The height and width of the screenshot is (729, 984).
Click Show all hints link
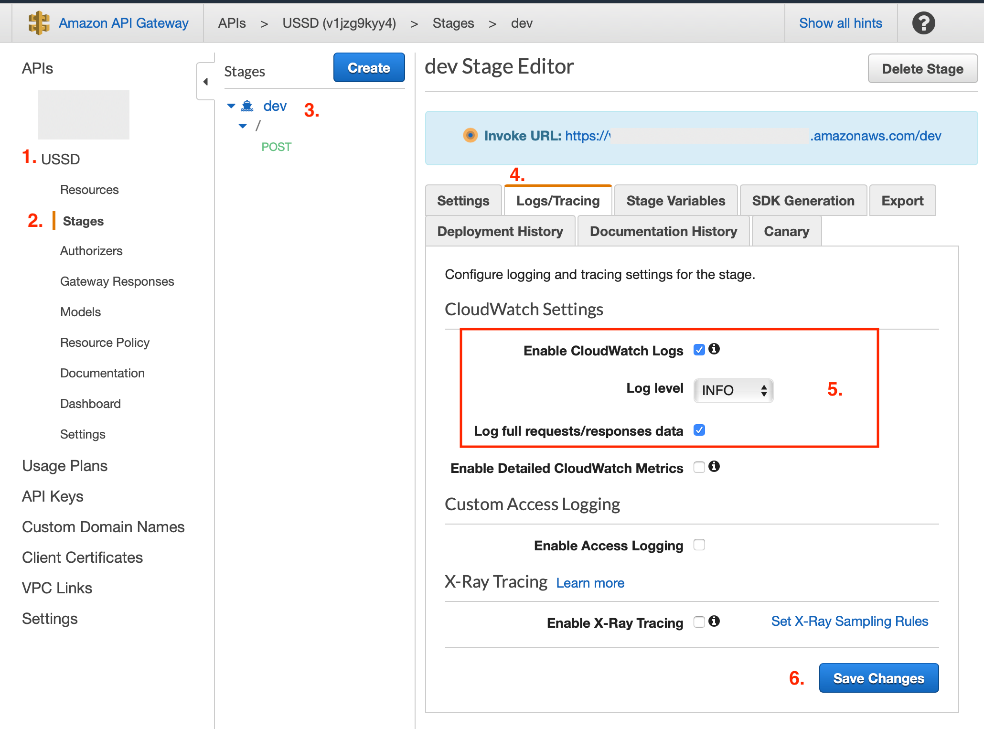[x=840, y=23]
